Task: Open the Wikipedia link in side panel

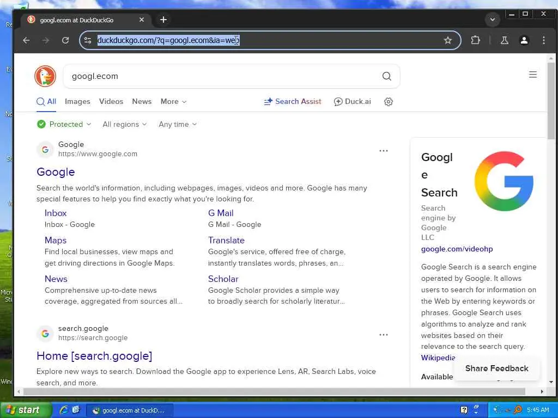Action: pos(438,358)
